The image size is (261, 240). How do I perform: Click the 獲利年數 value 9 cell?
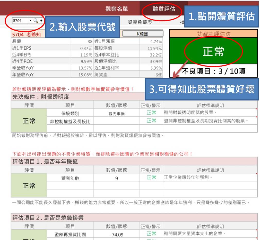click(x=116, y=178)
